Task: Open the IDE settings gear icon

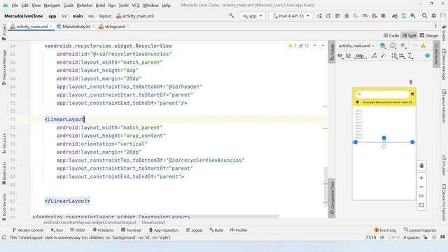Action: [x=434, y=16]
